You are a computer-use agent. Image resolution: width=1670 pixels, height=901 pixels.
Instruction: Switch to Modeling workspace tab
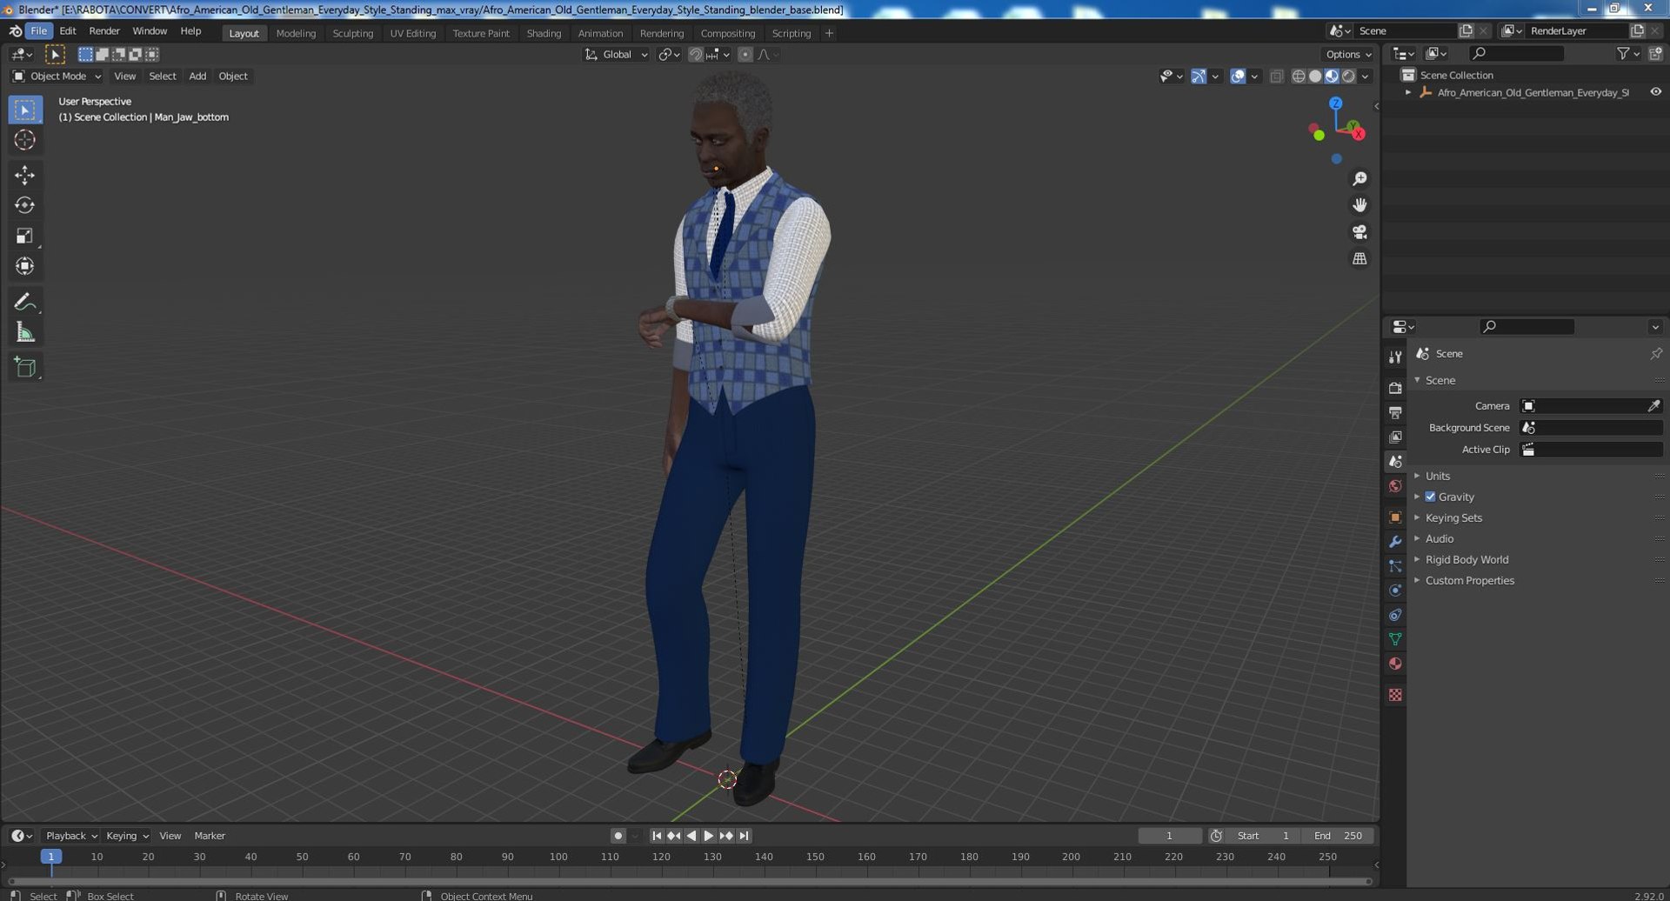(296, 33)
